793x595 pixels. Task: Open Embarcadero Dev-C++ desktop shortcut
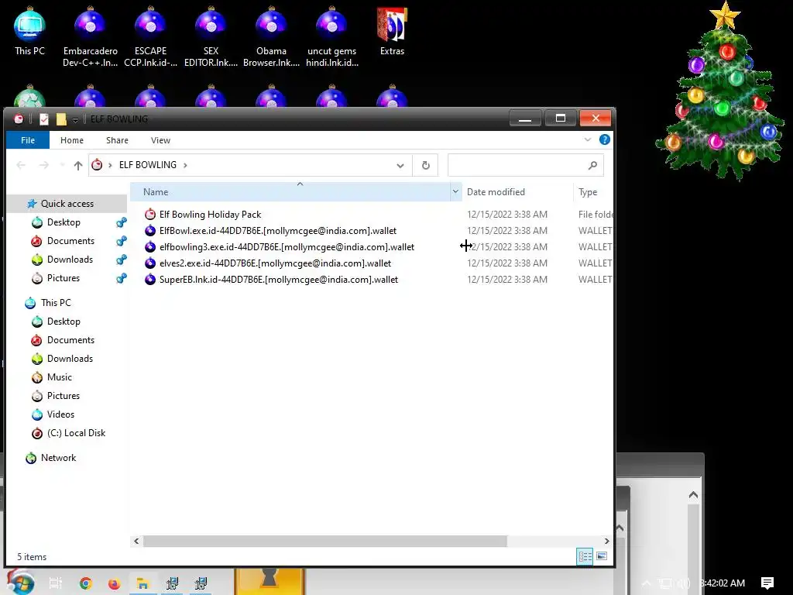pos(90,37)
